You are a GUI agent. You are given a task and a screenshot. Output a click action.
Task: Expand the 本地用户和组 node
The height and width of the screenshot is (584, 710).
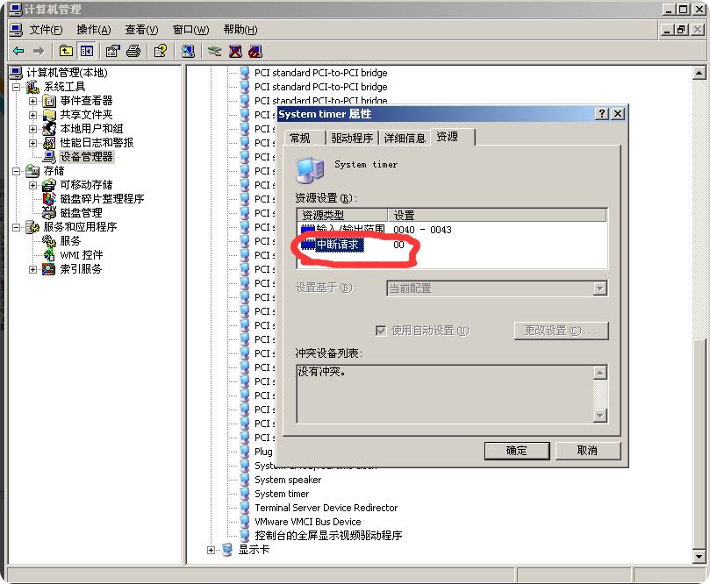(33, 129)
